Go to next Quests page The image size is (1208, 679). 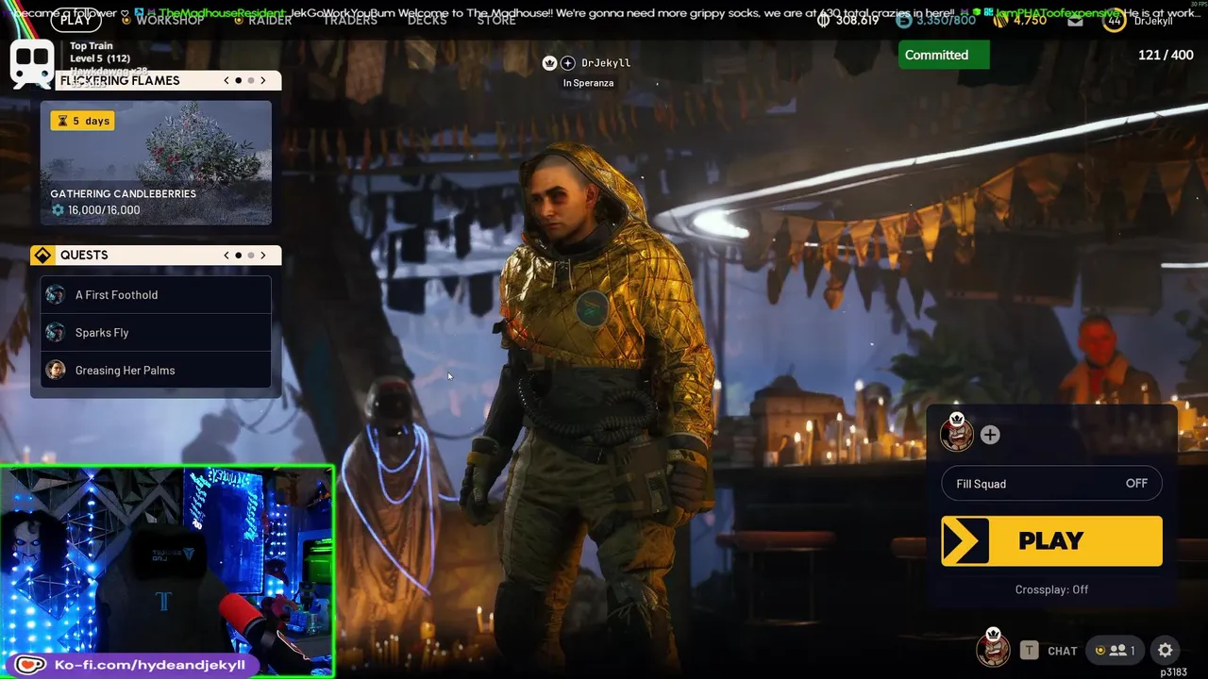point(262,255)
